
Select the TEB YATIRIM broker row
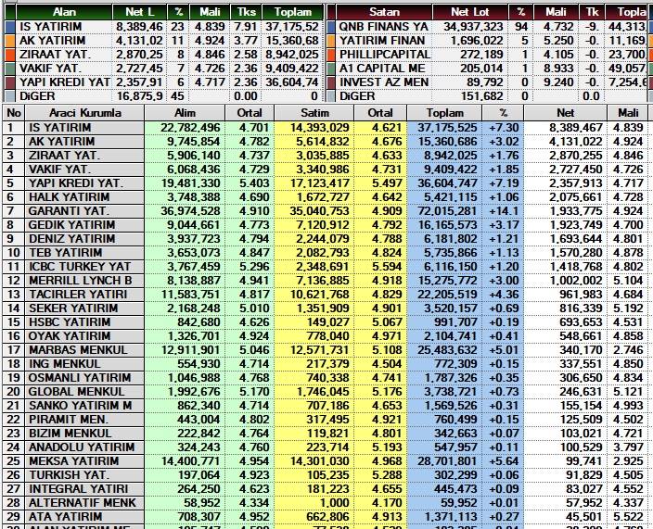326,253
